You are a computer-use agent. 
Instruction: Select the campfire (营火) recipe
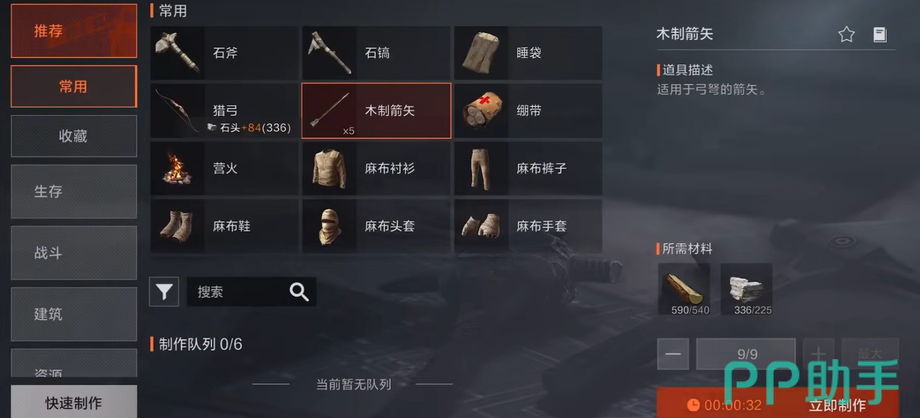(224, 168)
